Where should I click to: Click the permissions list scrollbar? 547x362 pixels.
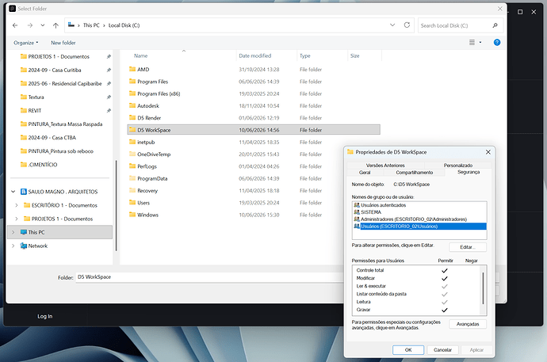click(483, 290)
